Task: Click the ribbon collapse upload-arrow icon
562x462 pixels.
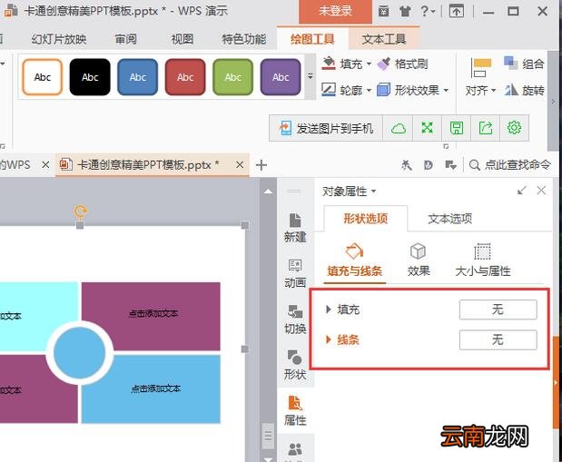Action: (457, 12)
